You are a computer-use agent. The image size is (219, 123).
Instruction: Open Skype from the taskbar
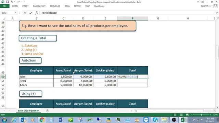click(x=155, y=120)
